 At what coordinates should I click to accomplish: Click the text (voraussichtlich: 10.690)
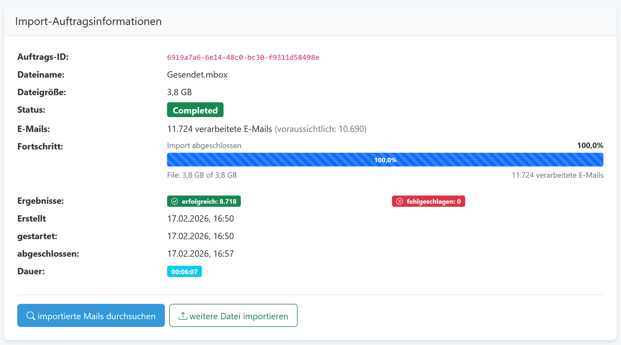pos(321,129)
